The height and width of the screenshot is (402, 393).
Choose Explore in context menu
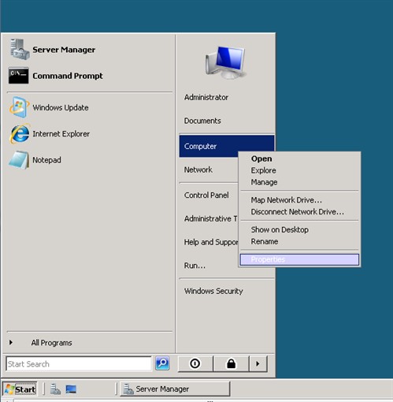pyautogui.click(x=299, y=170)
